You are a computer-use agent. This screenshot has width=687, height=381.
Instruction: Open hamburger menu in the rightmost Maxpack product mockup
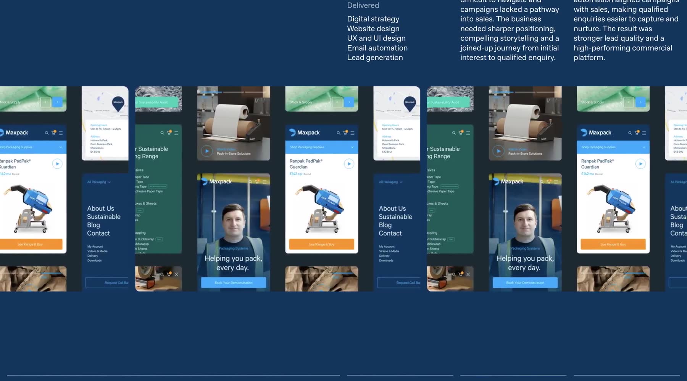(x=644, y=133)
